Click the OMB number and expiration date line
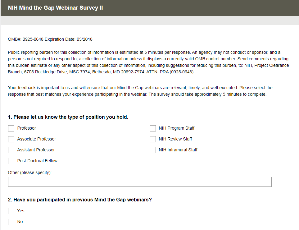This screenshot has width=299, height=230. [50, 39]
